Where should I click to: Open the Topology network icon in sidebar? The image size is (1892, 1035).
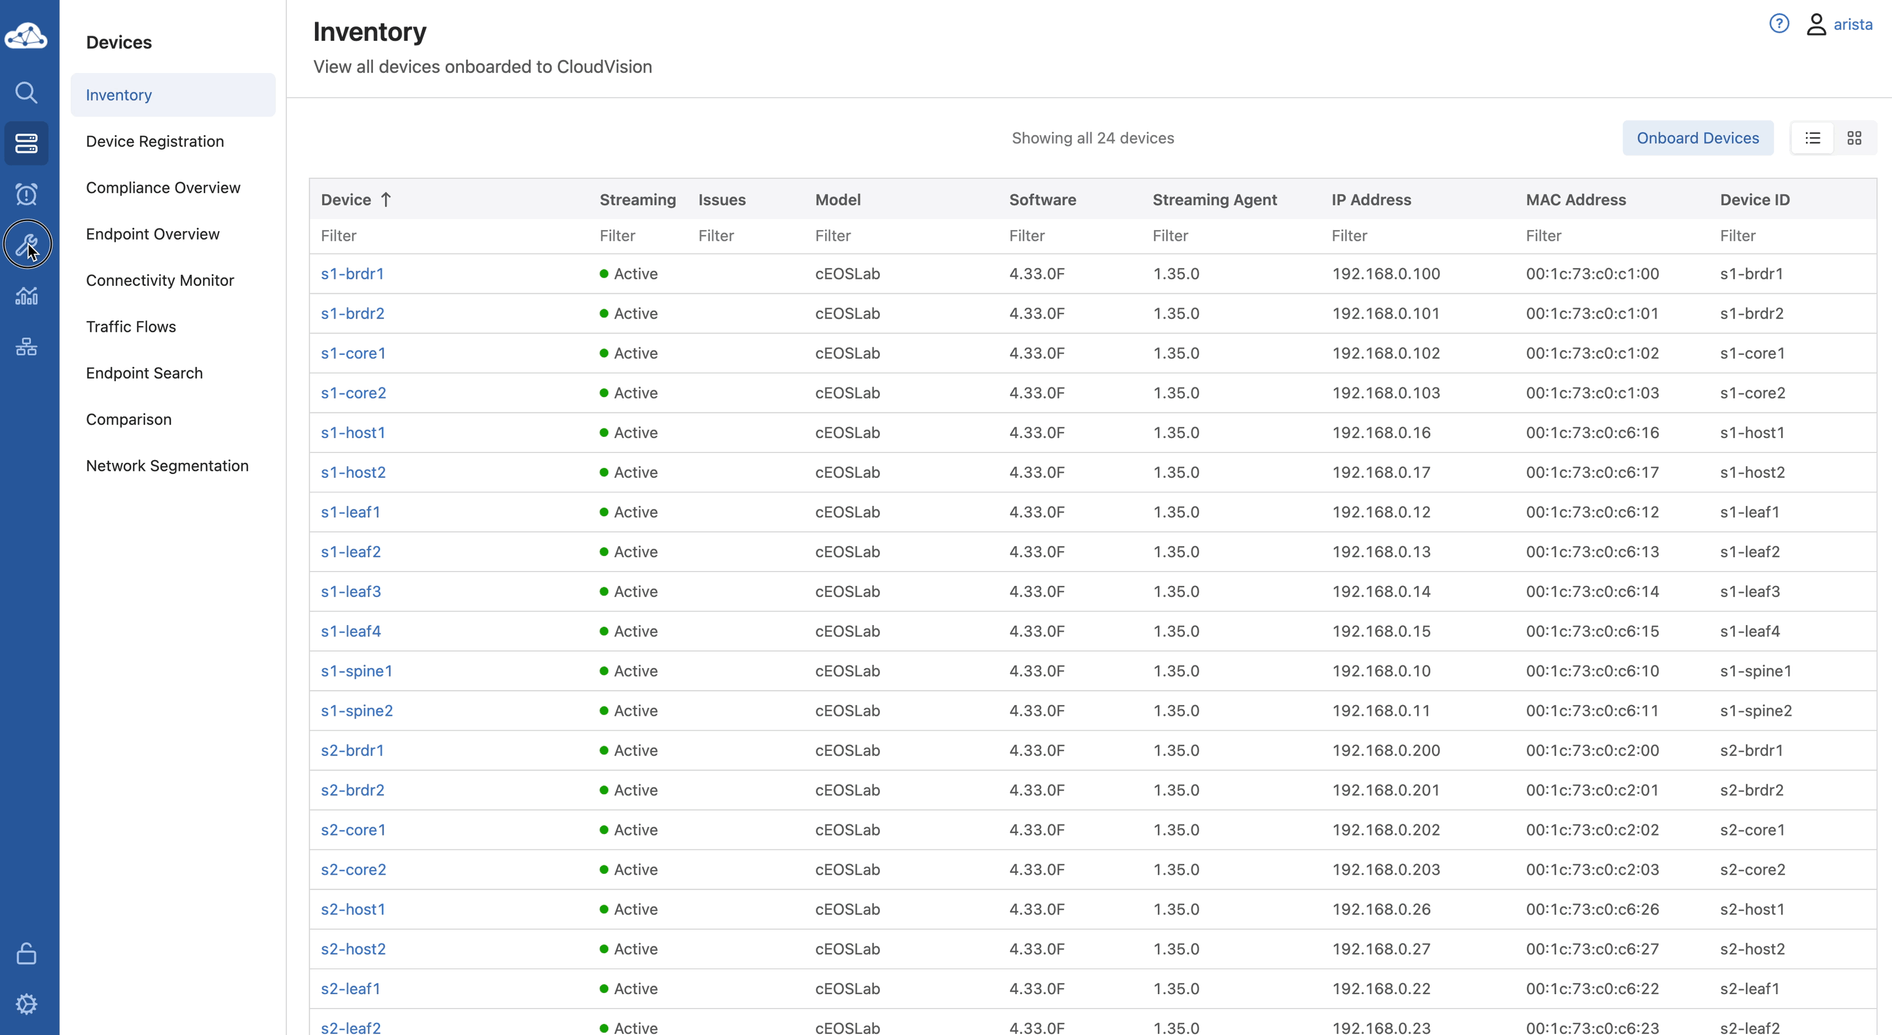point(26,347)
